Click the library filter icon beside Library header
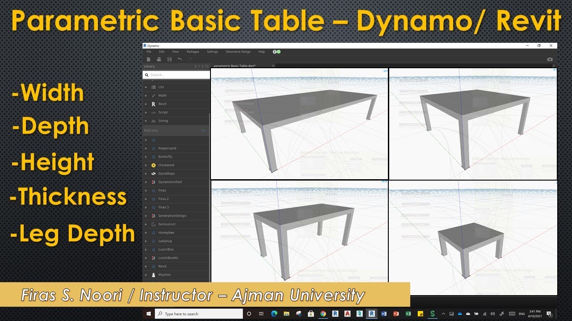Image resolution: width=572 pixels, height=321 pixels. (199, 66)
